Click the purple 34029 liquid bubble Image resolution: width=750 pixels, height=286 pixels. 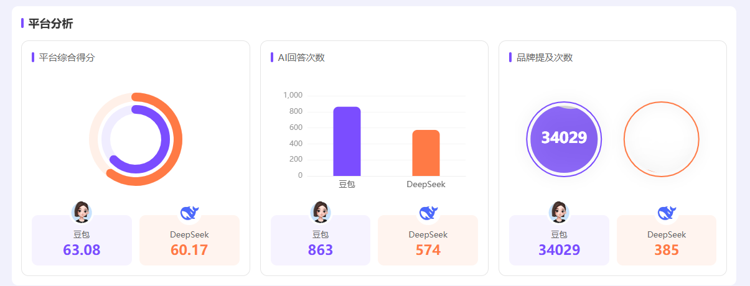tap(565, 139)
